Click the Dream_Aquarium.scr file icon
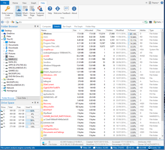The image size is (165, 150). 42,72
